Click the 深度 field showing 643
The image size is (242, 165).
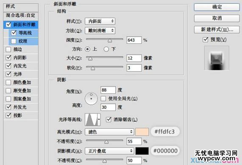134,40
